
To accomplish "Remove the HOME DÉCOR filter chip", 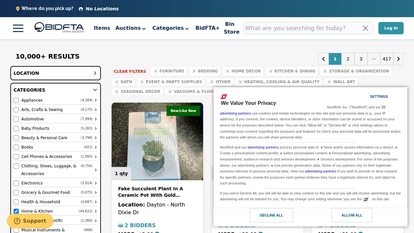I will click(x=228, y=71).
